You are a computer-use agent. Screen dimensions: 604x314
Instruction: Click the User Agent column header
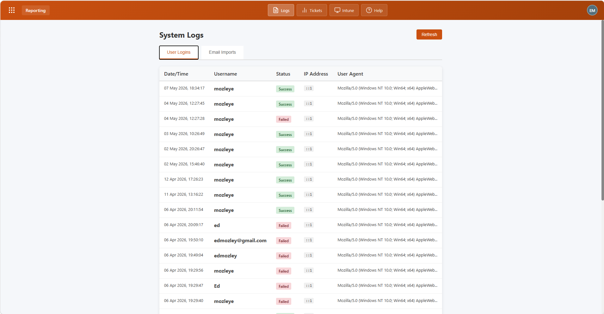[350, 74]
